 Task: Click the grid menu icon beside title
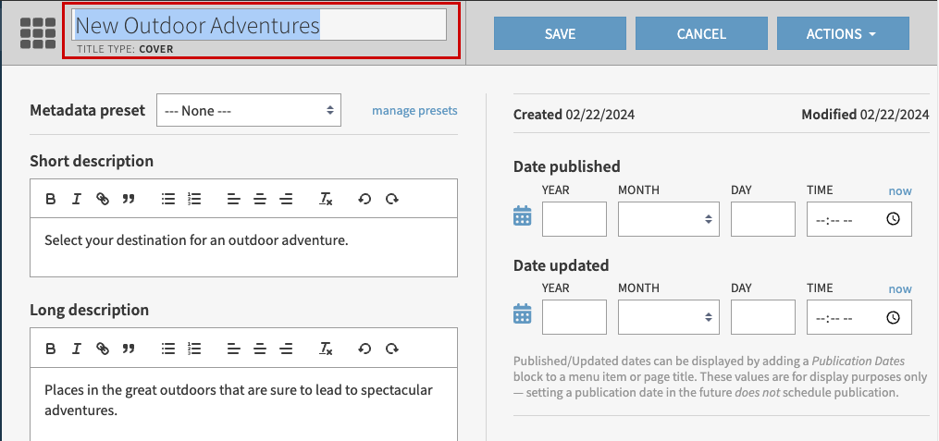pyautogui.click(x=37, y=33)
